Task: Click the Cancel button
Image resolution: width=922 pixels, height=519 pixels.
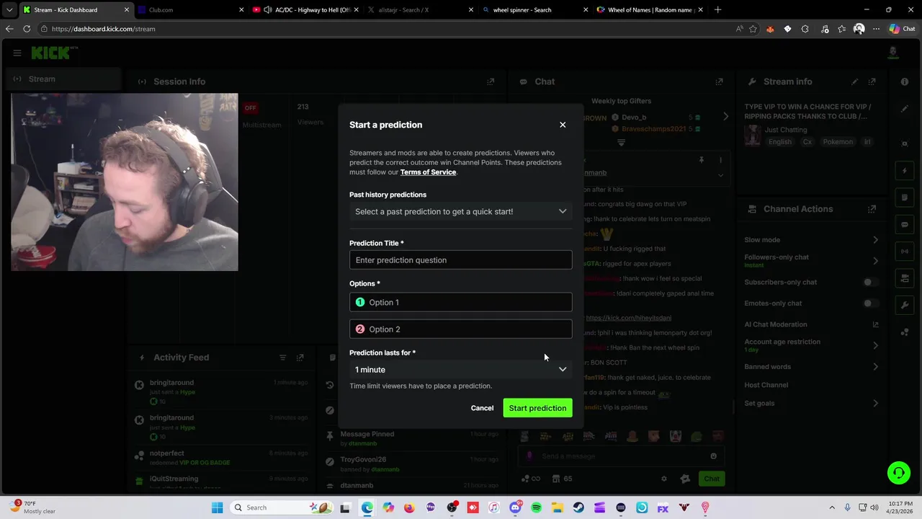Action: point(482,408)
